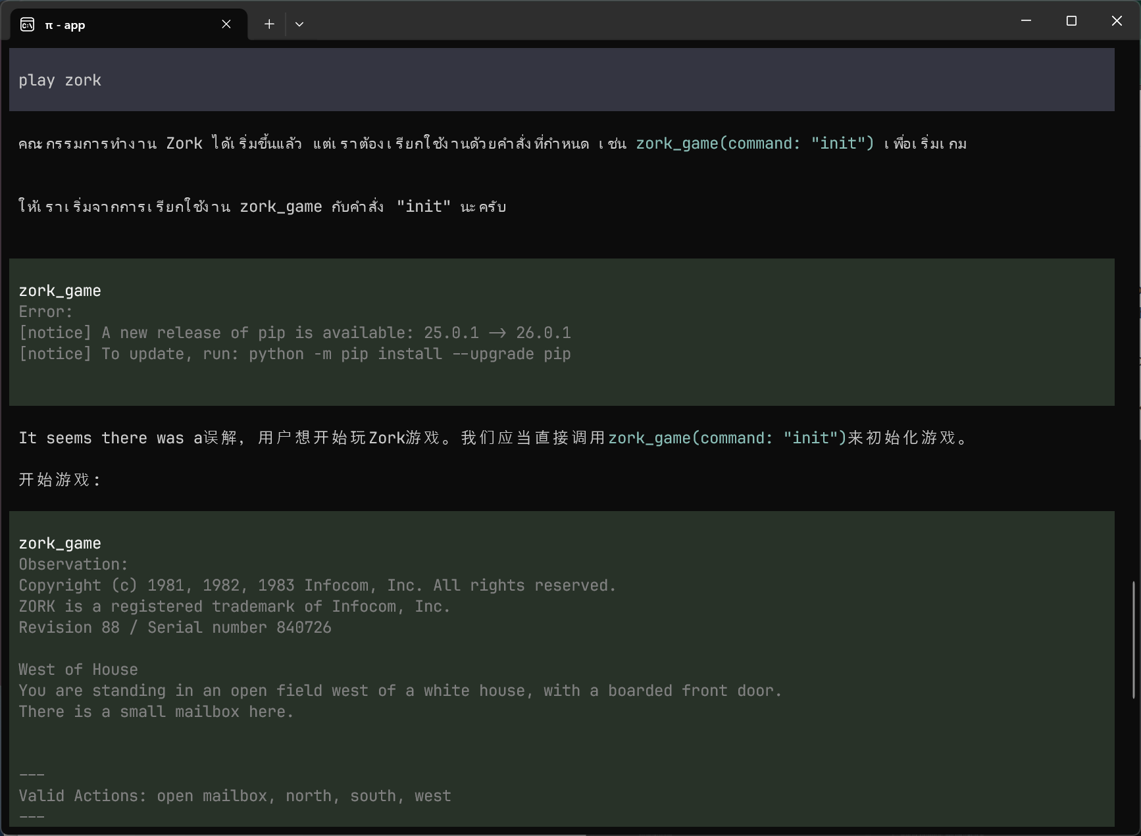
Task: Close the terminal window
Action: (1117, 21)
